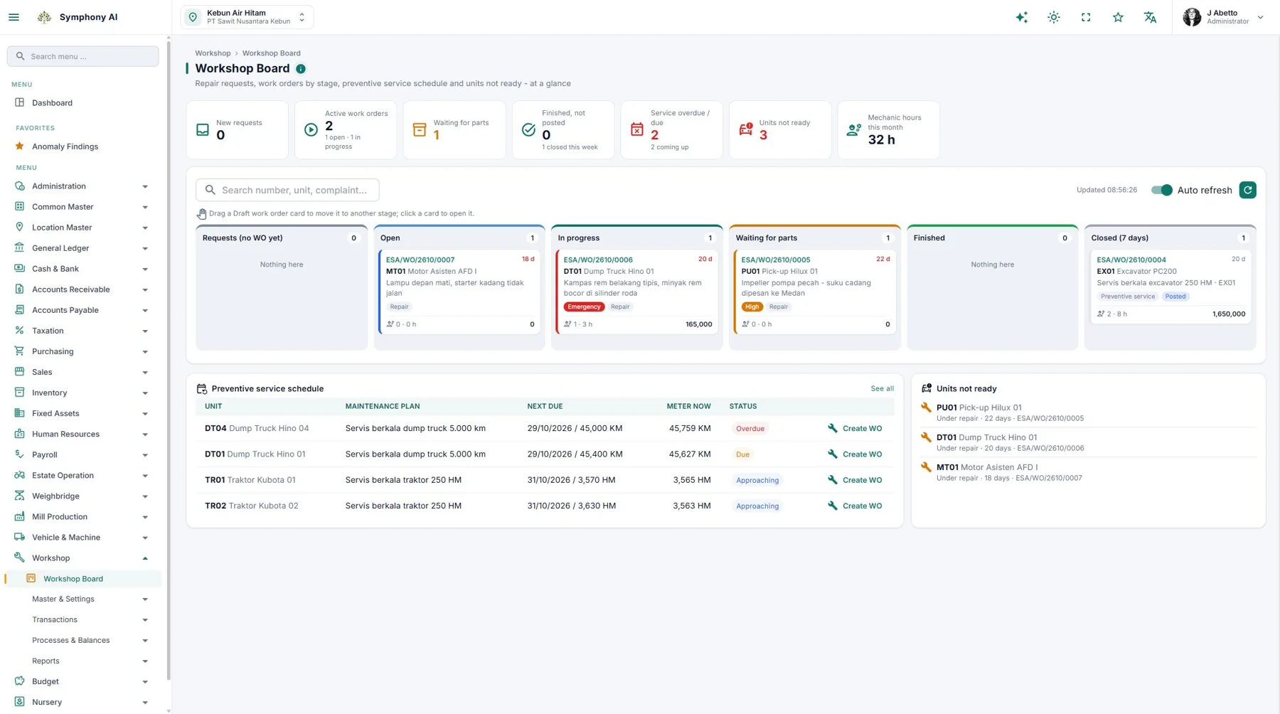The height and width of the screenshot is (714, 1280).
Task: Click the favorites star icon in the header
Action: click(1118, 17)
